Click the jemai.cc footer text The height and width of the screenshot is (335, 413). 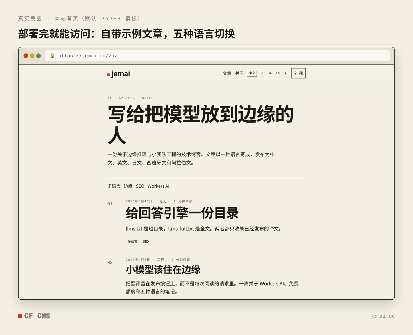(x=383, y=316)
